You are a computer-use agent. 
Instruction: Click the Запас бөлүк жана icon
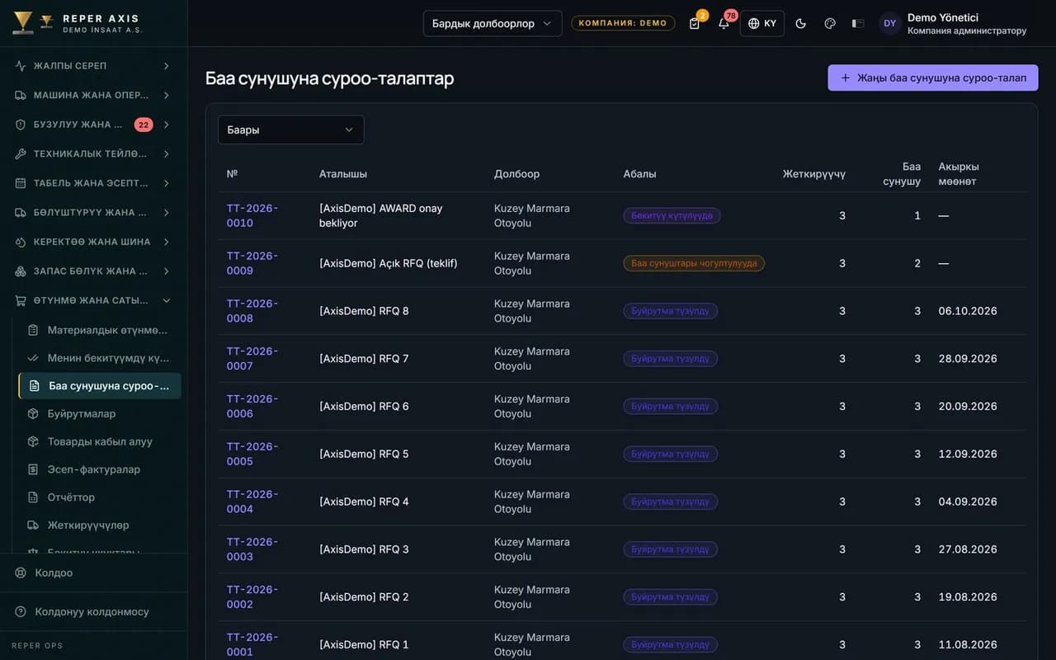point(21,271)
